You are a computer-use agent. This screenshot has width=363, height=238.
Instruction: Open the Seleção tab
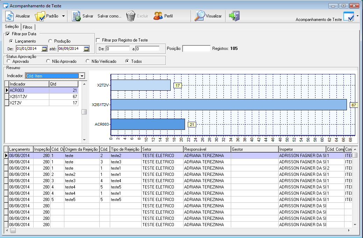(12, 27)
